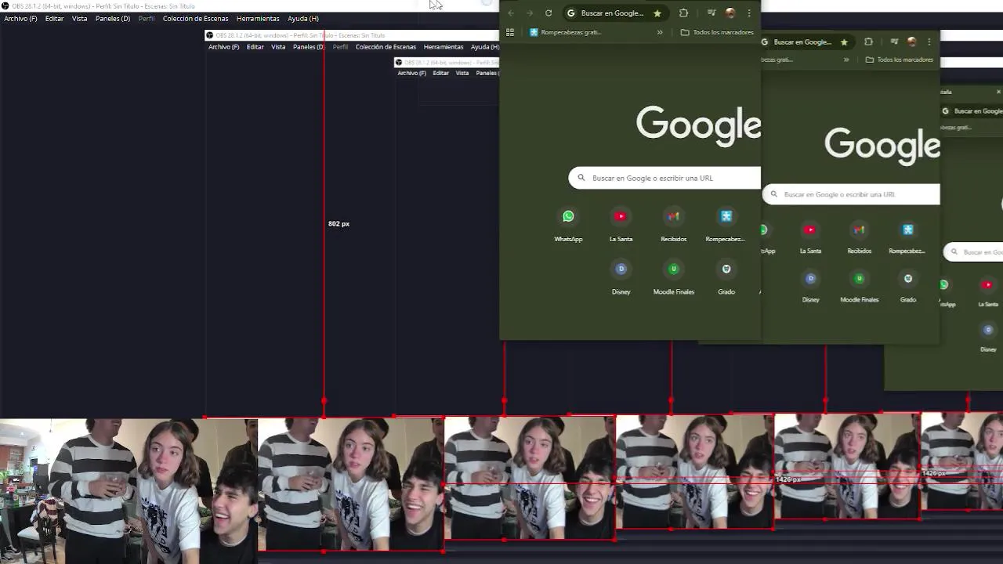Click OBS logo in main window title bar

pos(5,5)
